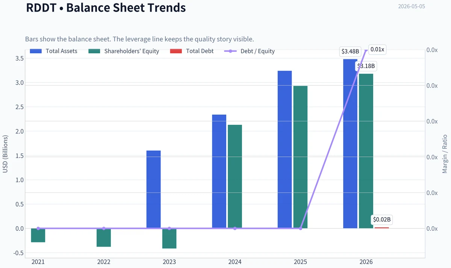Click the 2024 Shareholders' Equity green bar
Screen dimensions: 451x268
click(x=235, y=177)
